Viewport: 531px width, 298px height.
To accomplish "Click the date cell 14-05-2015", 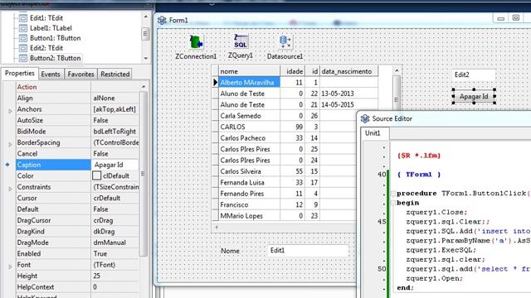I will [348, 105].
